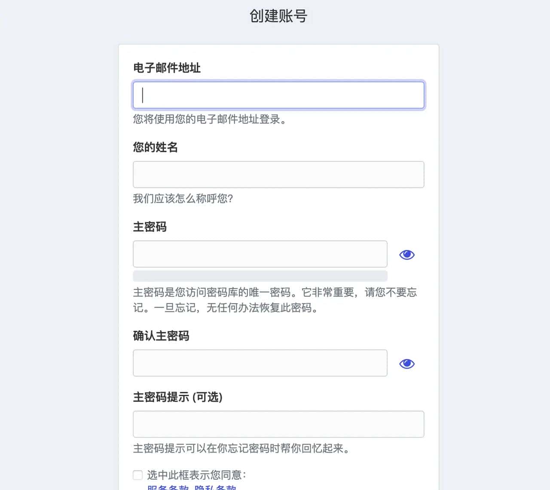Reveal the confirm master password field contents
Image resolution: width=550 pixels, height=490 pixels.
(x=406, y=364)
